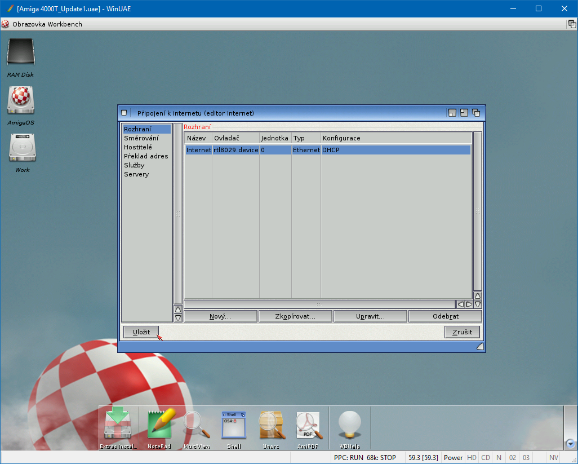Open the RAM Disk desktop icon
This screenshot has width=578, height=464.
click(x=20, y=54)
